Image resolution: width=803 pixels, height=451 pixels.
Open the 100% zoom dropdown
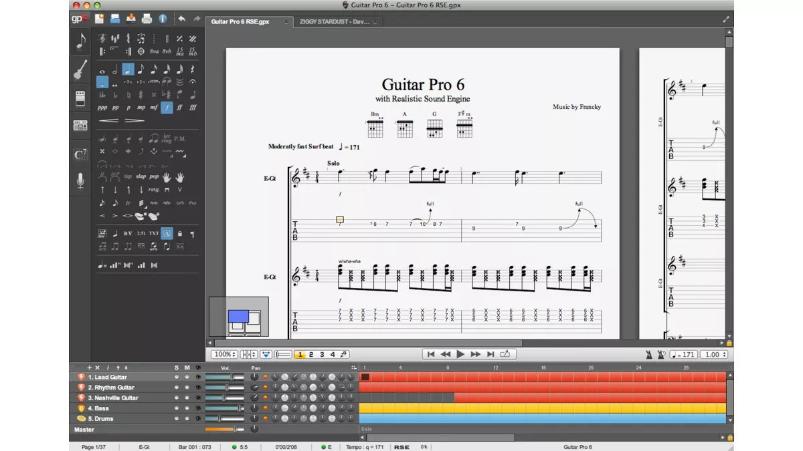pyautogui.click(x=224, y=355)
